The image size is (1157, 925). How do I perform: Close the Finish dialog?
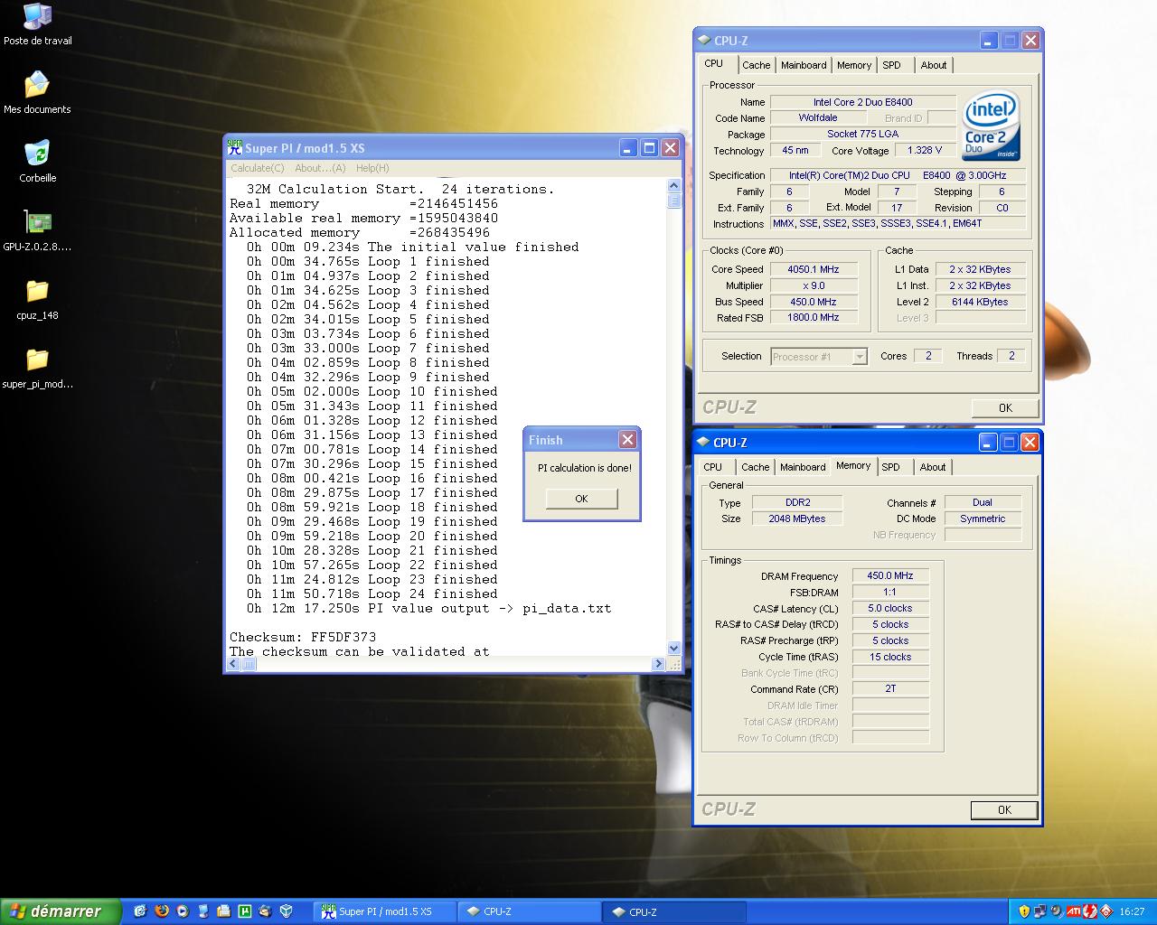[x=627, y=439]
